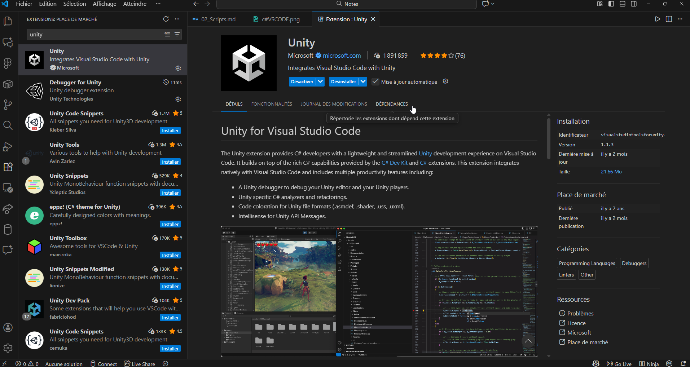Open the C# Dev Kit link
Screen dimensions: 690x367
pos(395,163)
